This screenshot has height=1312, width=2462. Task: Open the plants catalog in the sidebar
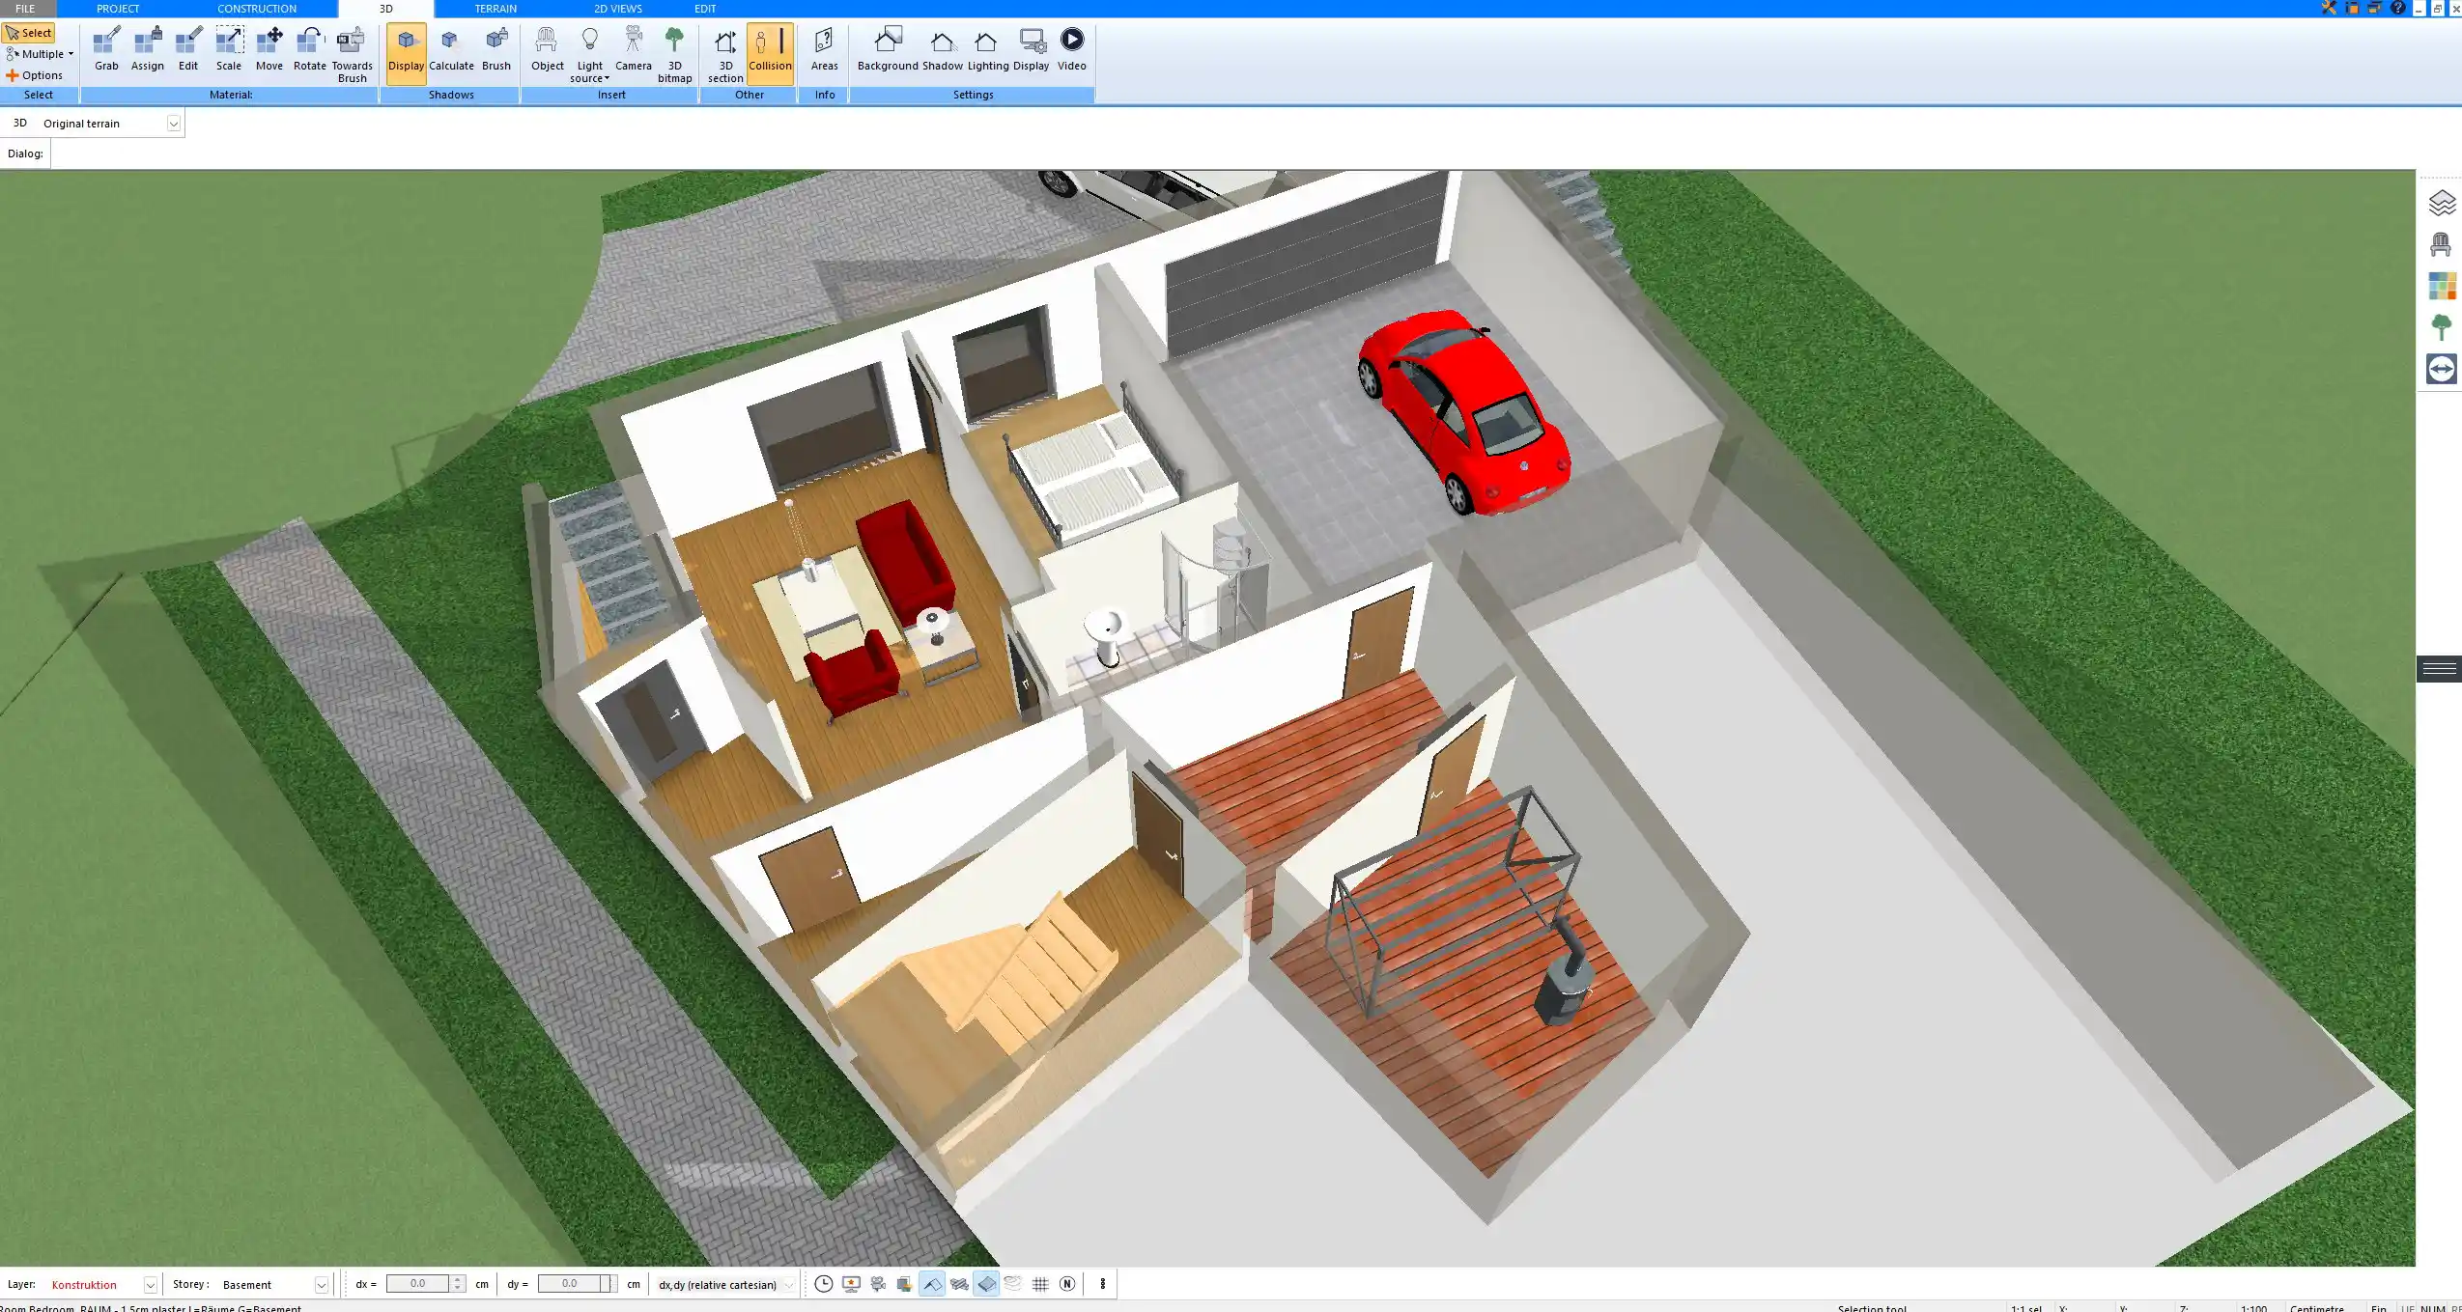coord(2443,325)
